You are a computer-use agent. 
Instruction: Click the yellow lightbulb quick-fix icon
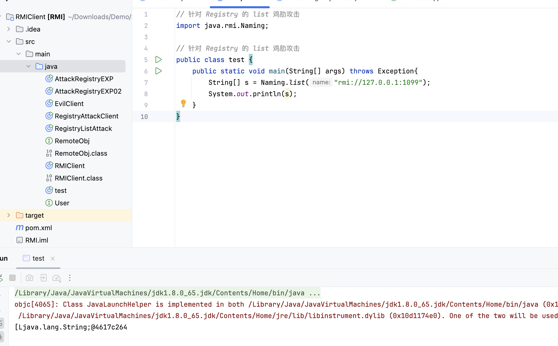tap(183, 103)
